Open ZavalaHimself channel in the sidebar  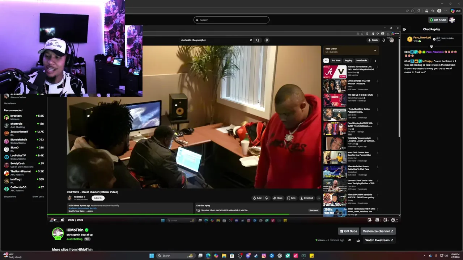pyautogui.click(x=24, y=133)
